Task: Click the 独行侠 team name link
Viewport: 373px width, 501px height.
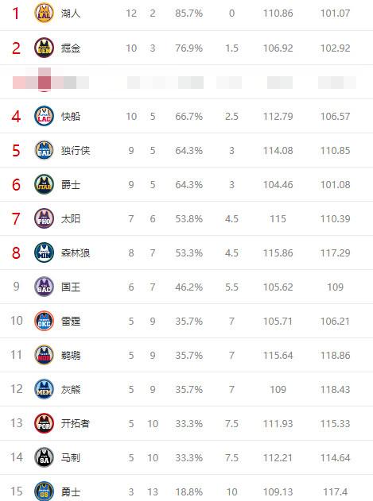Action: point(76,151)
